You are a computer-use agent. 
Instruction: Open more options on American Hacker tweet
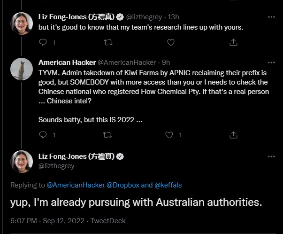pos(271,62)
